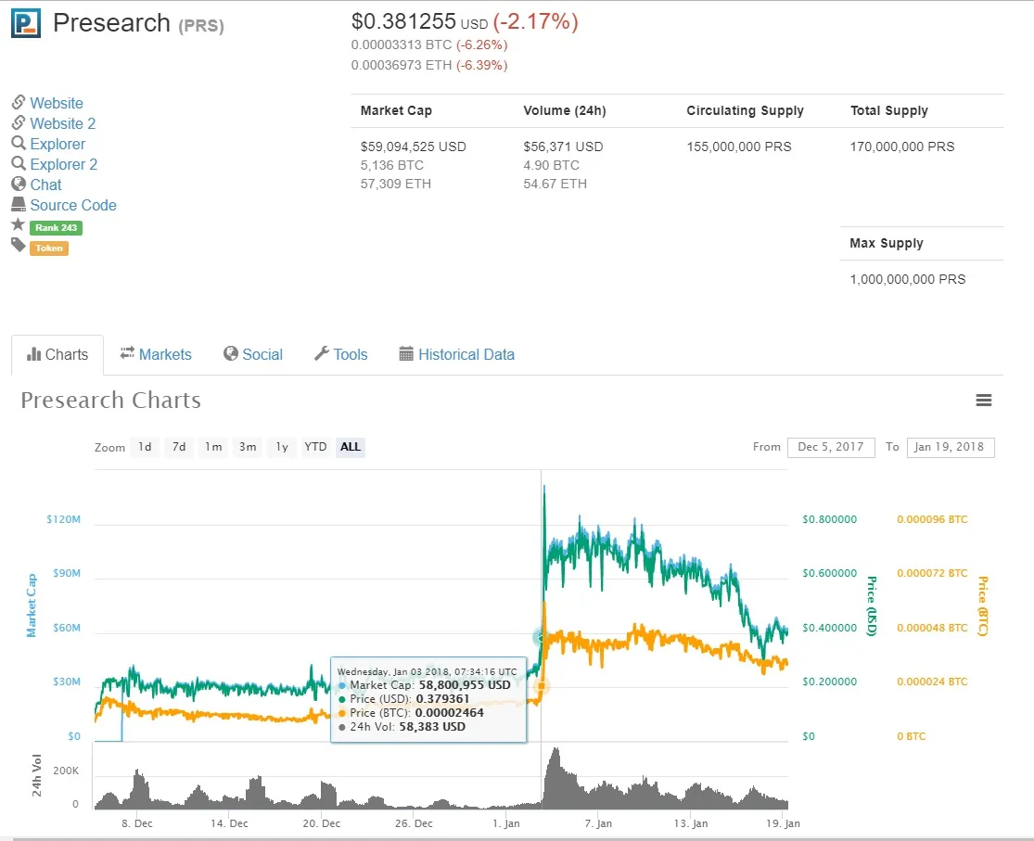Click the 0.000096 BTC axis tick
Image resolution: width=1034 pixels, height=841 pixels.
(932, 519)
